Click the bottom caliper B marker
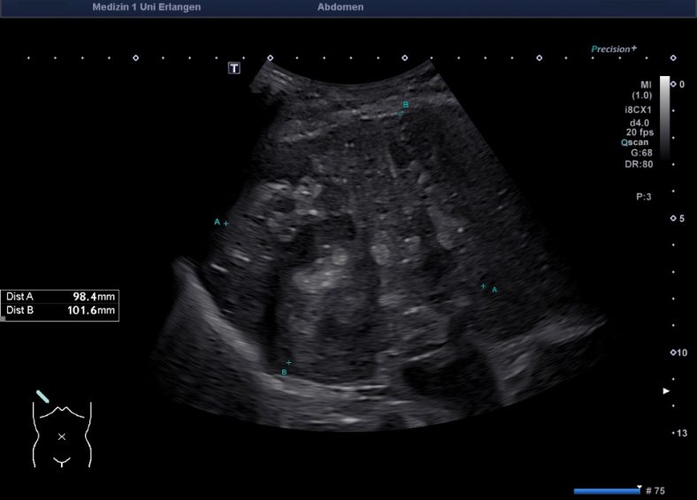 click(x=288, y=363)
